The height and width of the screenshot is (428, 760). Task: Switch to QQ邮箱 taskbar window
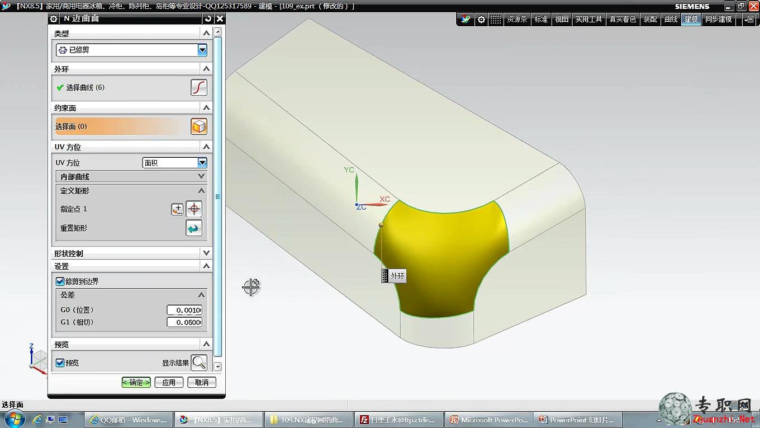click(129, 420)
